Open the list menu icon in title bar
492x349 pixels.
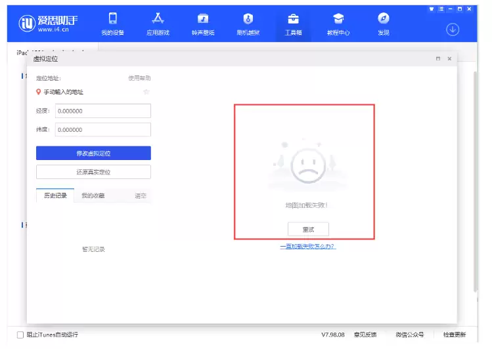coord(441,9)
